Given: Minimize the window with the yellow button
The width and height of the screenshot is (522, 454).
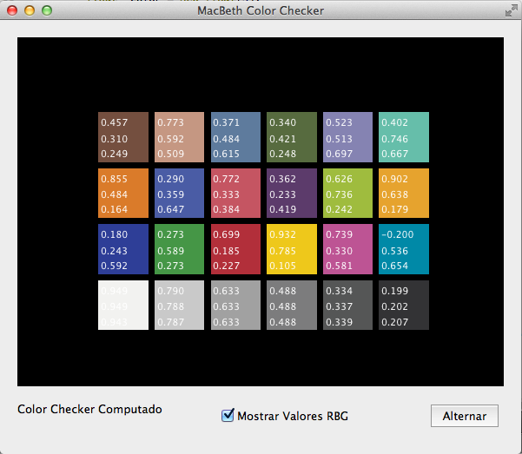Looking at the screenshot, I should pyautogui.click(x=30, y=10).
